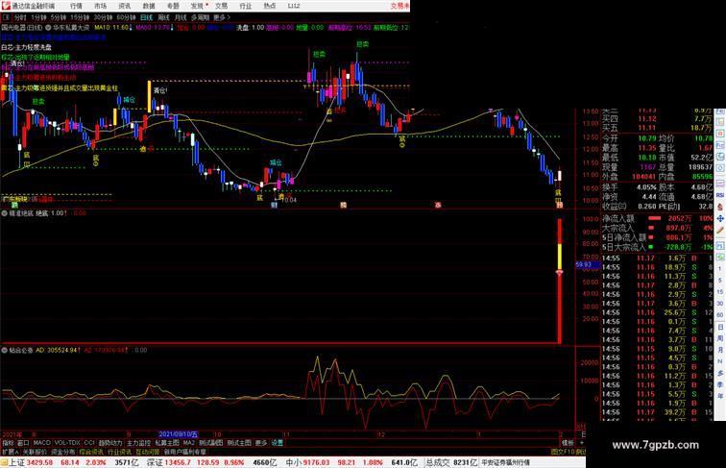The width and height of the screenshot is (726, 468).
Task: Select the 季 quarterly shortcut in right sidebar
Action: tap(720, 384)
